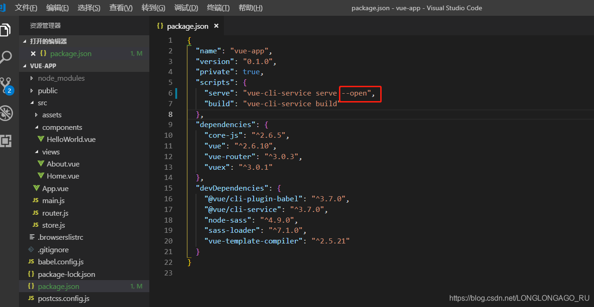Image resolution: width=594 pixels, height=307 pixels.
Task: Open the 终端(T) menu
Action: 218,8
